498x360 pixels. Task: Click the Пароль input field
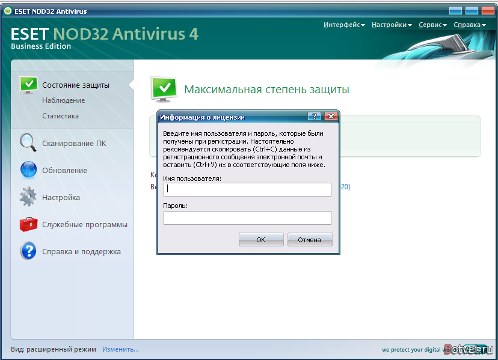(247, 218)
